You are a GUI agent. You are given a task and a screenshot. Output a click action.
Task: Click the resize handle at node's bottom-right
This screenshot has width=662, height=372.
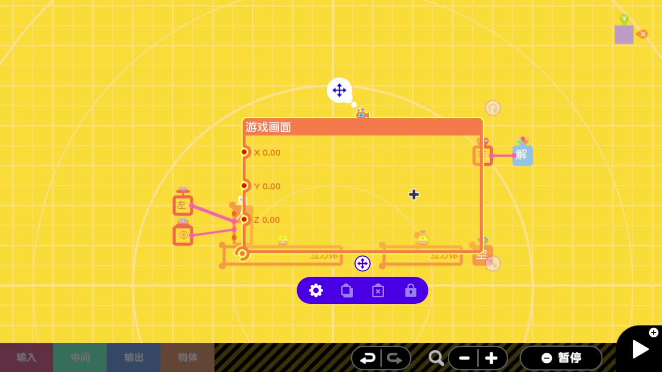493,263
